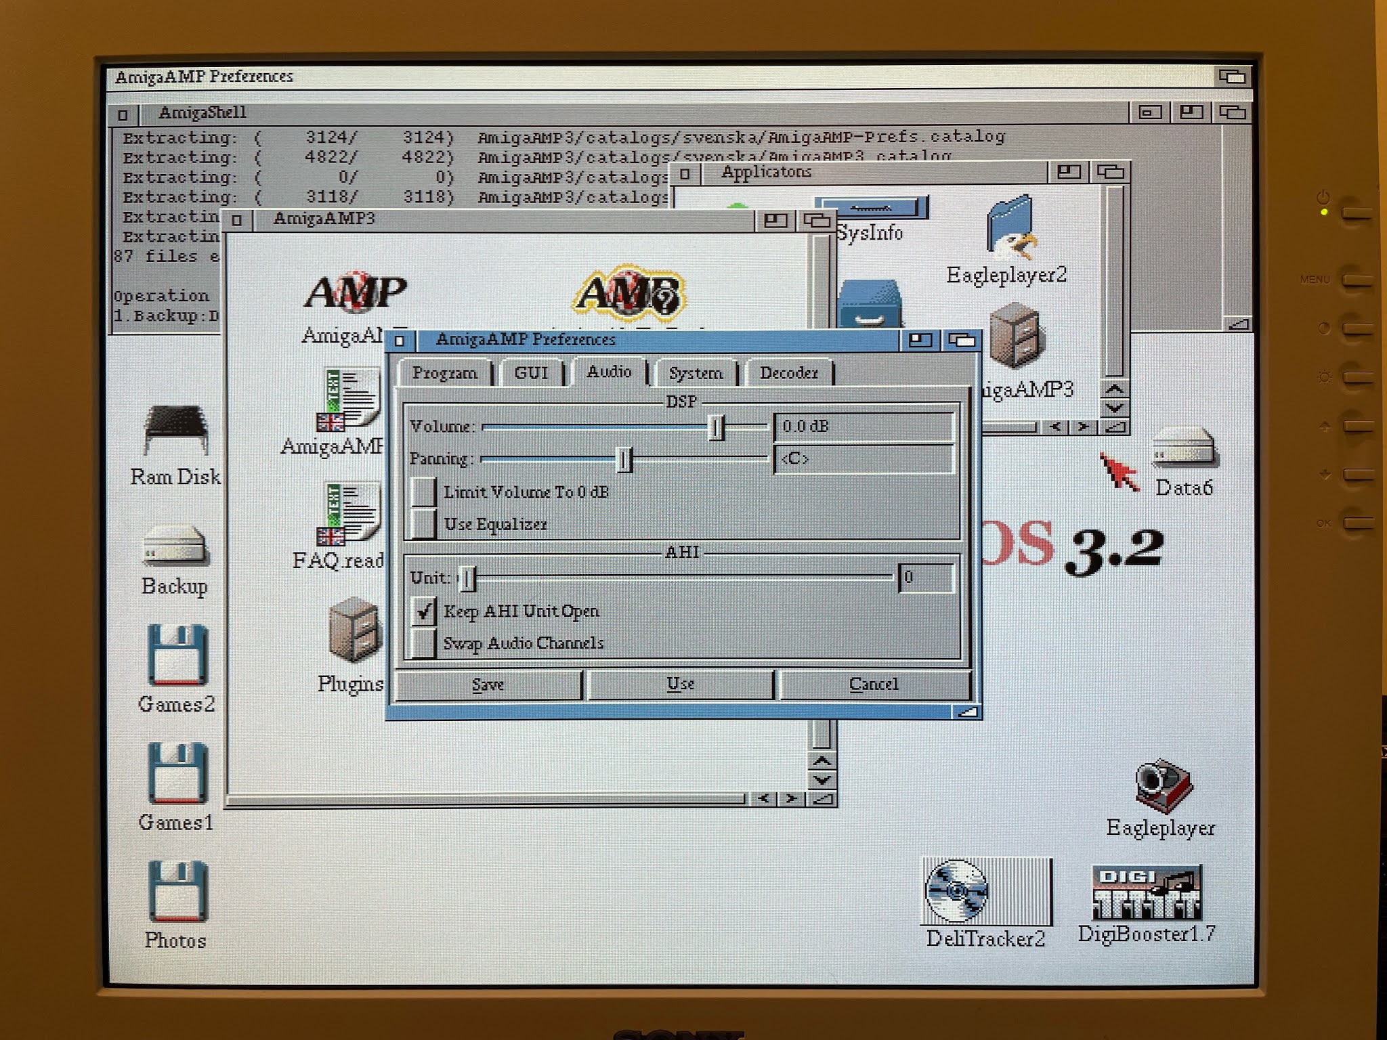Switch to the GUI tab
This screenshot has width=1387, height=1040.
(x=531, y=373)
